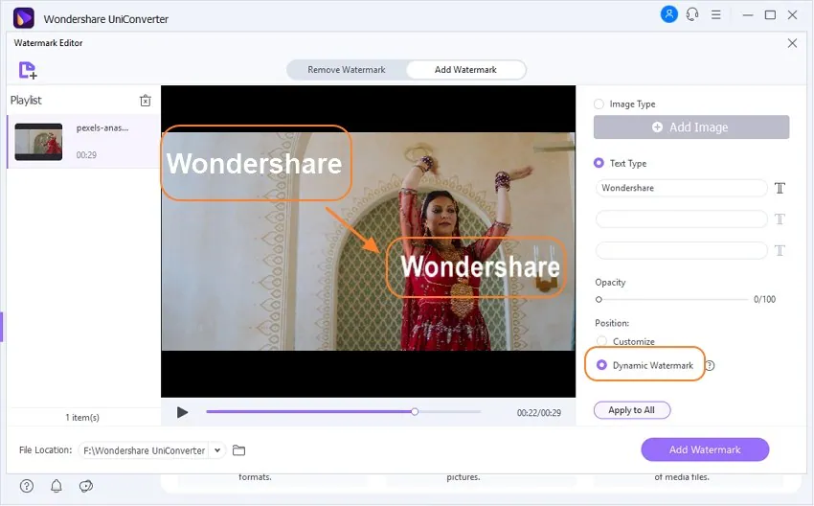Close the Watermark Editor dialog
The width and height of the screenshot is (814, 506).
pyautogui.click(x=792, y=43)
